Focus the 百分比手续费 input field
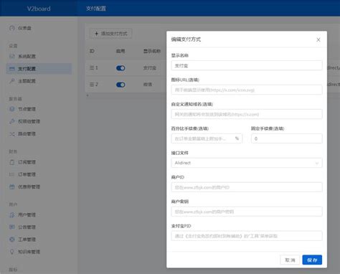 pos(207,138)
